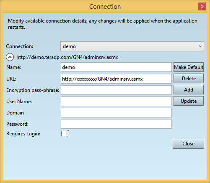Click the Update button
The width and height of the screenshot is (210, 183).
click(x=189, y=101)
